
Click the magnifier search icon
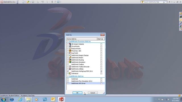coord(164,2)
